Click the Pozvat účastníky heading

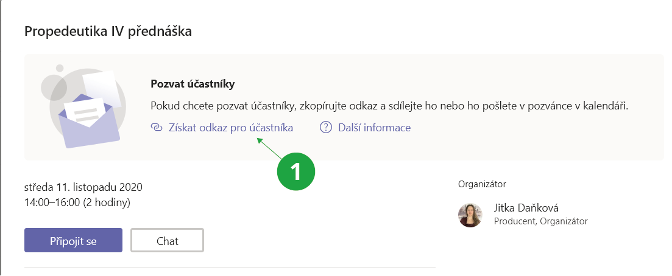pyautogui.click(x=192, y=84)
